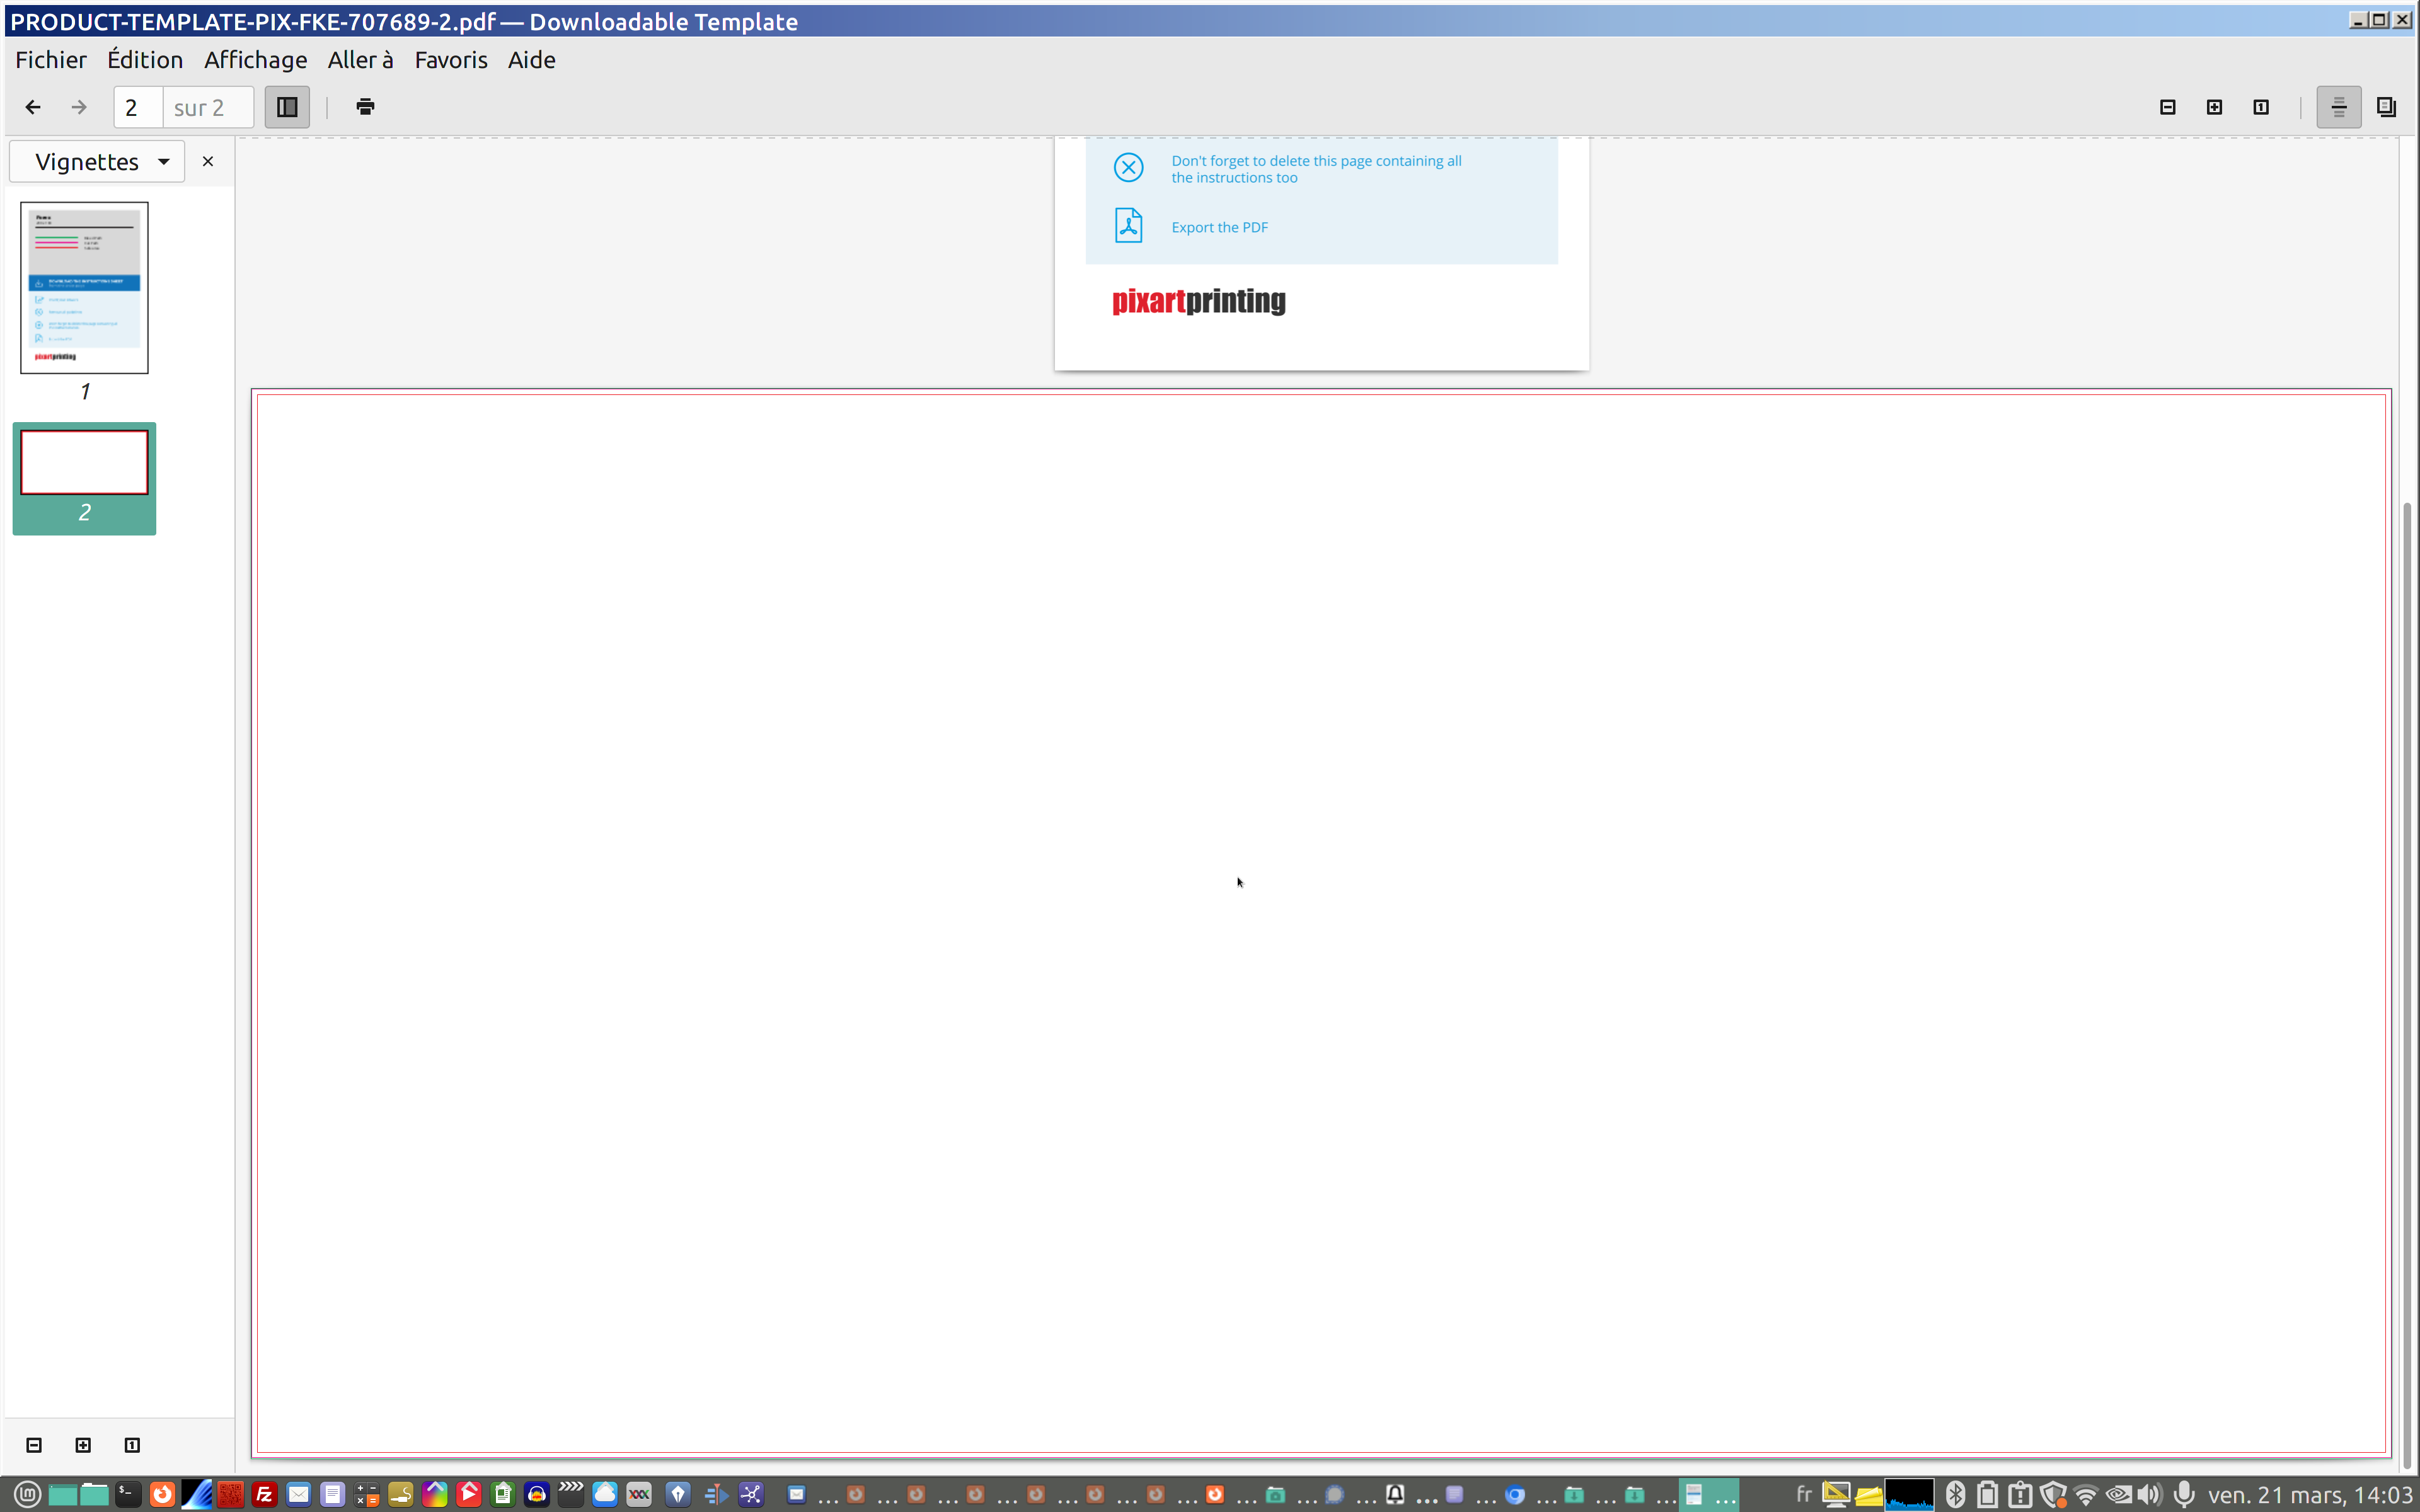
Task: Open the Aller à menu
Action: click(x=360, y=60)
